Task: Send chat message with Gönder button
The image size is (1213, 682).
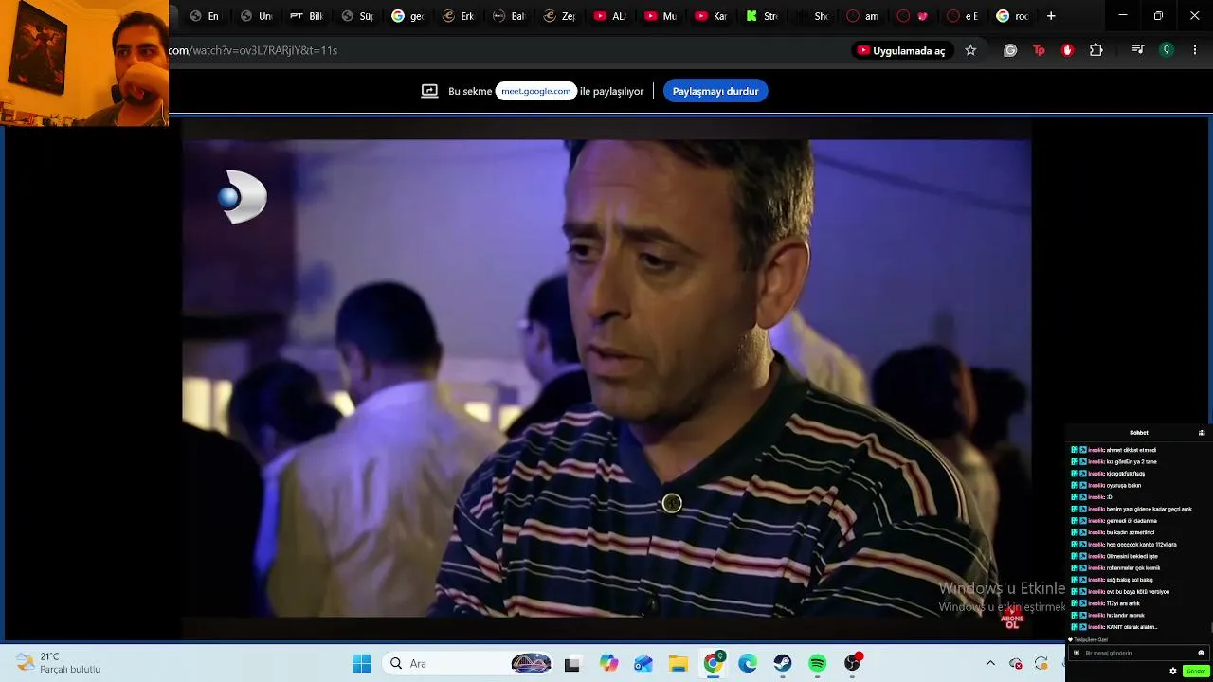Action: [1195, 671]
